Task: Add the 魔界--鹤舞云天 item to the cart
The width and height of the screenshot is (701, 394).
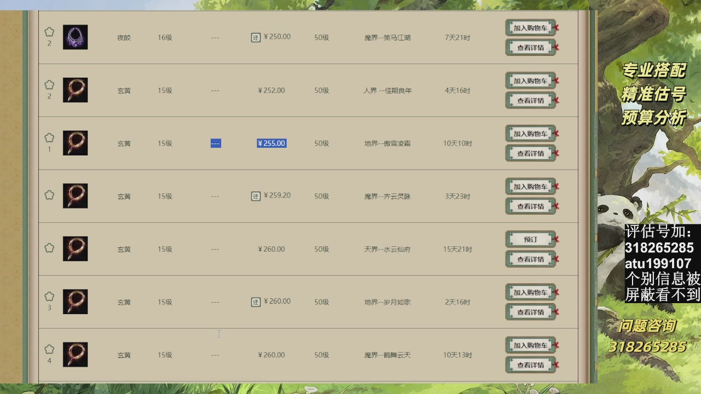Action: (530, 345)
